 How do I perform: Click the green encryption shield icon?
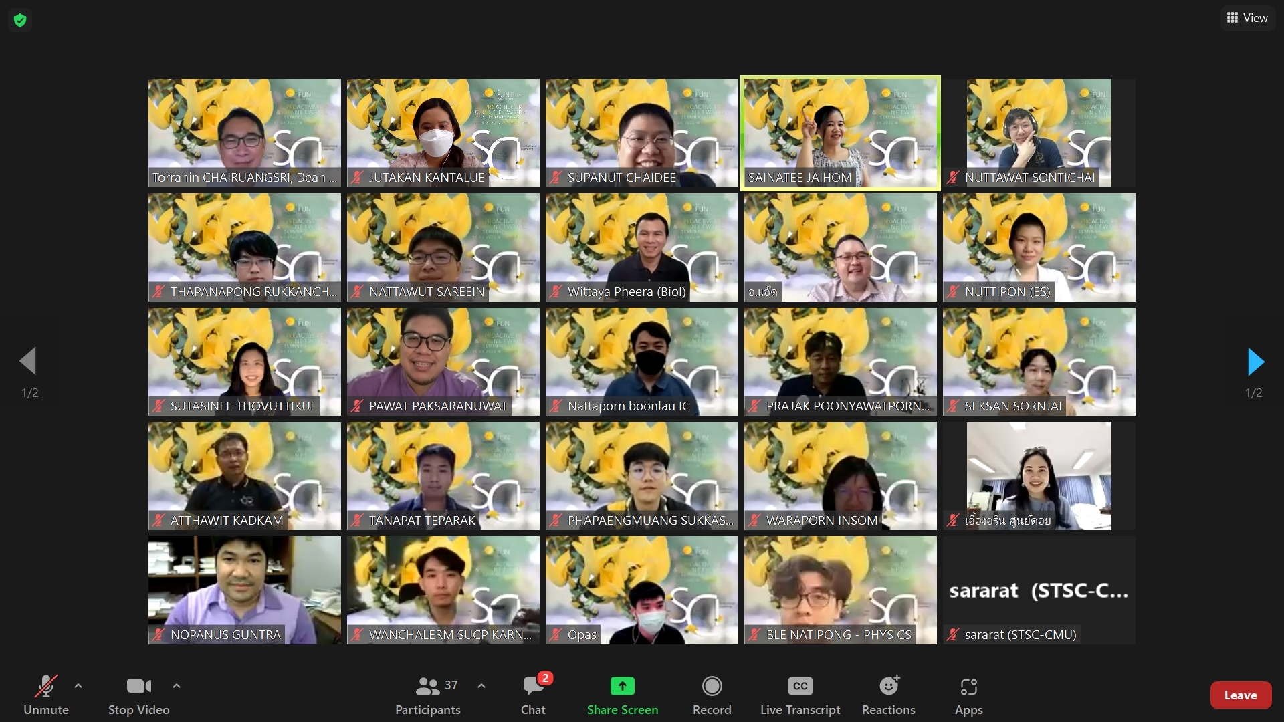20,20
